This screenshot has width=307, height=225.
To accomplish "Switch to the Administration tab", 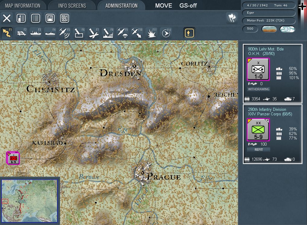I will point(122,6).
